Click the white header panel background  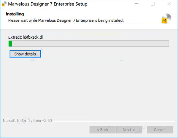click(142, 15)
